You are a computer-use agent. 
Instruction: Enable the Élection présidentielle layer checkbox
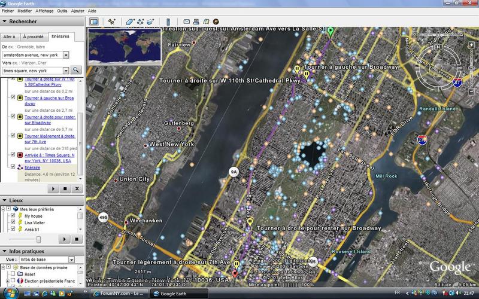click(x=13, y=280)
